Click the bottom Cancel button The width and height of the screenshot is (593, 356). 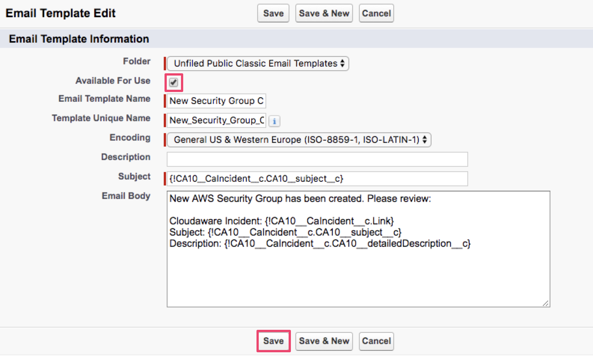[x=376, y=341]
